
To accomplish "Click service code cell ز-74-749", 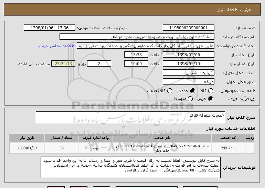I will click(228, 148).
